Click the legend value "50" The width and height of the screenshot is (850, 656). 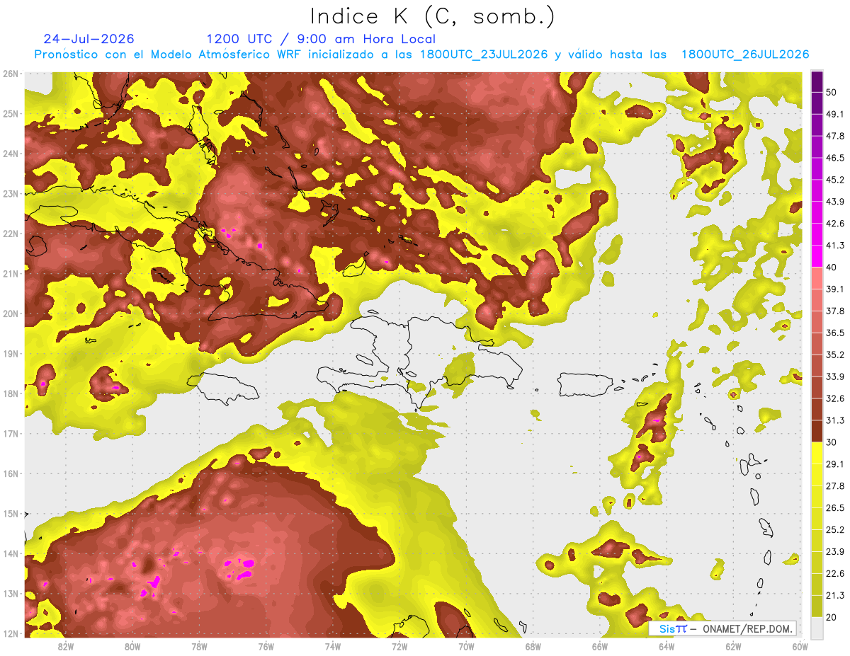coord(832,92)
